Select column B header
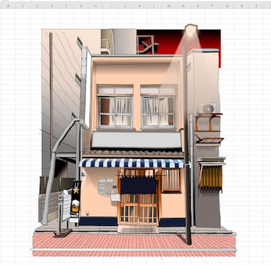The height and width of the screenshot is (265, 271). pyautogui.click(x=8, y=5)
